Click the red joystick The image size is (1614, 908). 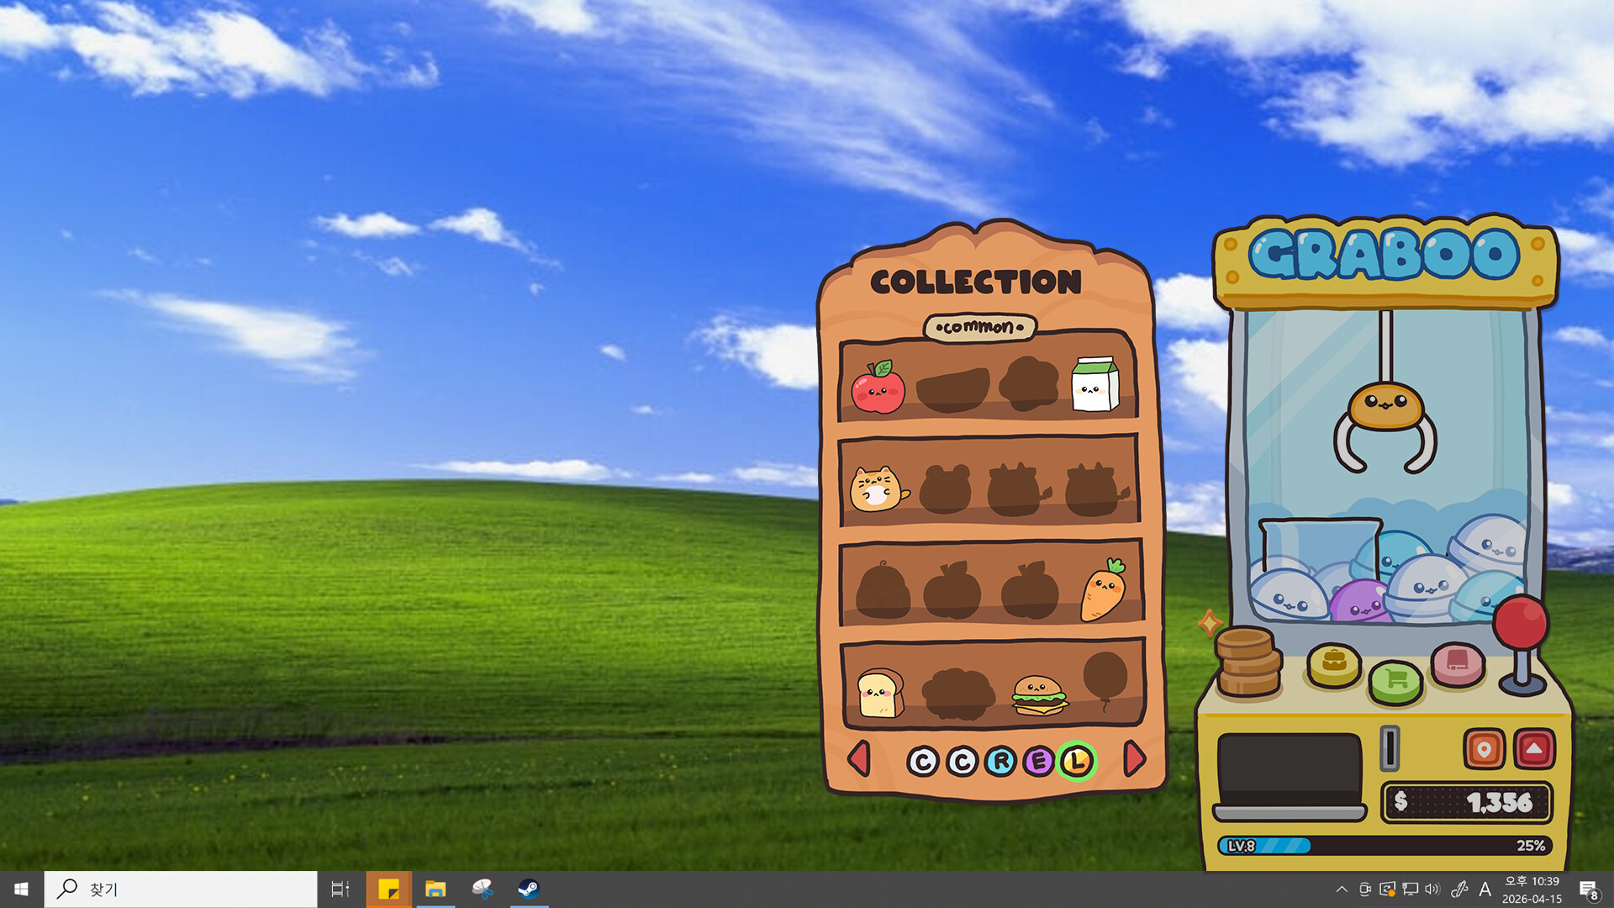pos(1520,624)
